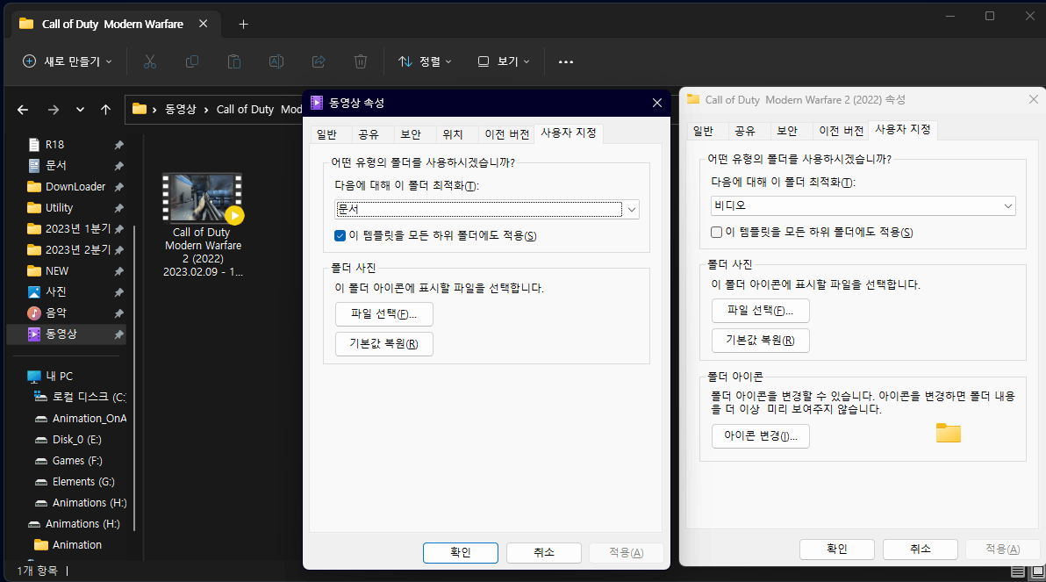The image size is (1046, 582).
Task: Uncheck subfolder template box in 동영상 속성
Action: [340, 235]
